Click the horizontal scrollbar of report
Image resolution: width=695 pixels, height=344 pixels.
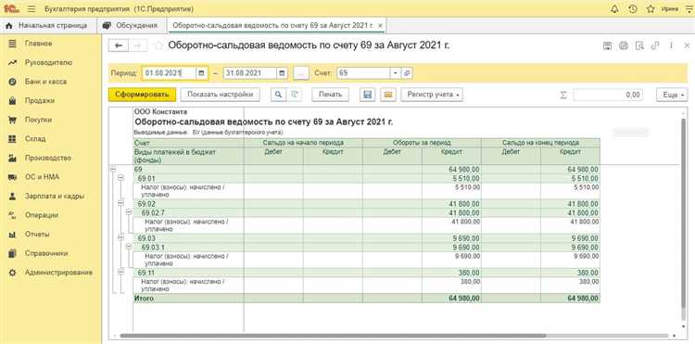coord(333,336)
